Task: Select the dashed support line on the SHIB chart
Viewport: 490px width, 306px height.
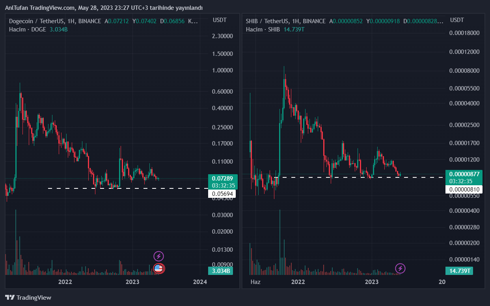Action: (359, 177)
